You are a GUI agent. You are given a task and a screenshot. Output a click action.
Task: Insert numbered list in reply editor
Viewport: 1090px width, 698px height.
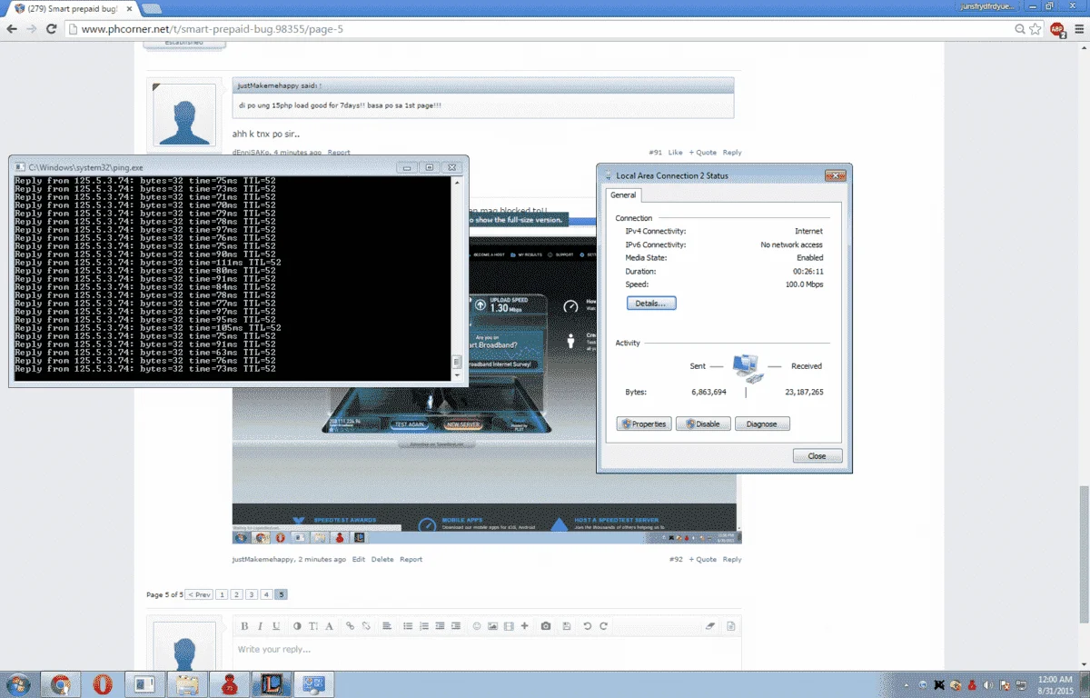424,626
